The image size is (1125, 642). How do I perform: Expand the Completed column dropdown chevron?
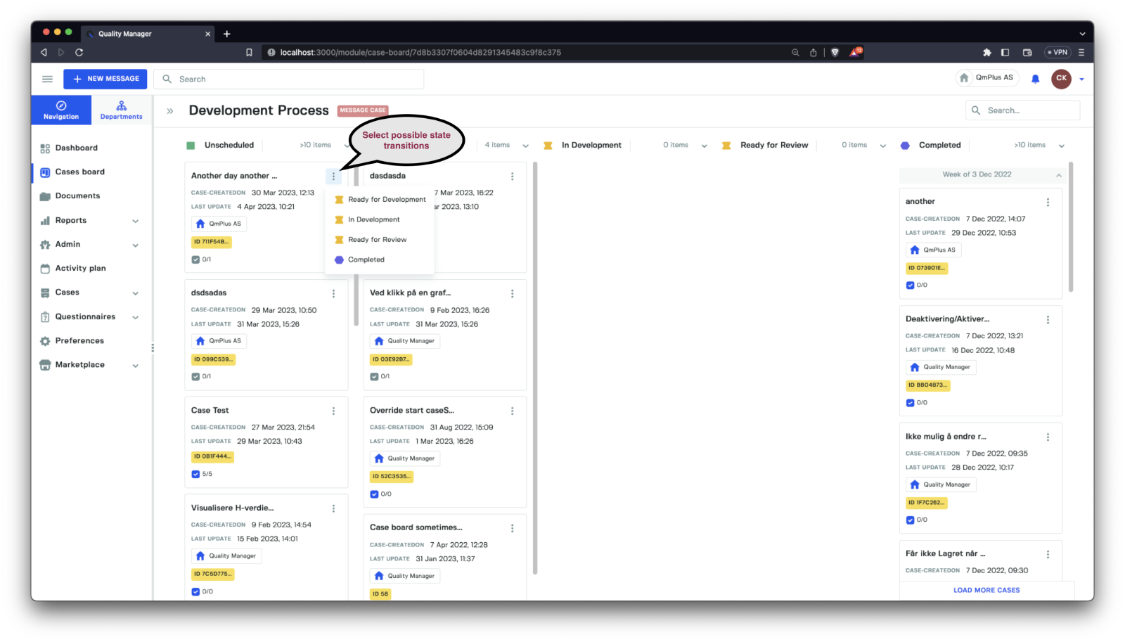coord(1061,146)
